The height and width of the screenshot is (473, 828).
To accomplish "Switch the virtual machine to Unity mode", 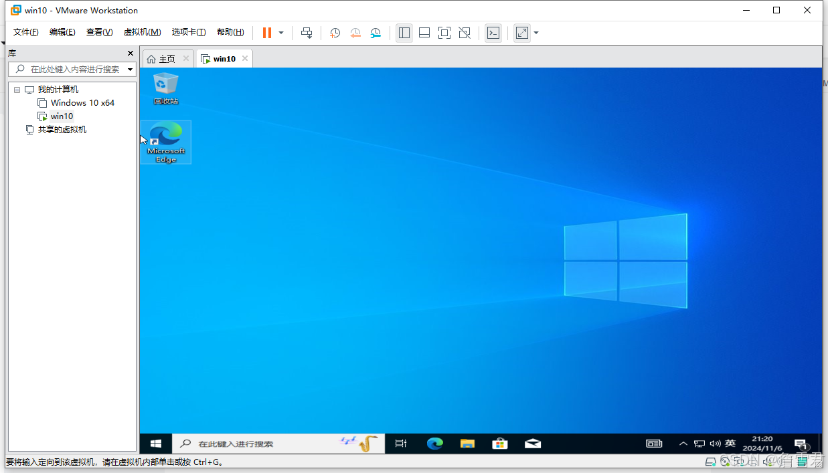I will (465, 32).
